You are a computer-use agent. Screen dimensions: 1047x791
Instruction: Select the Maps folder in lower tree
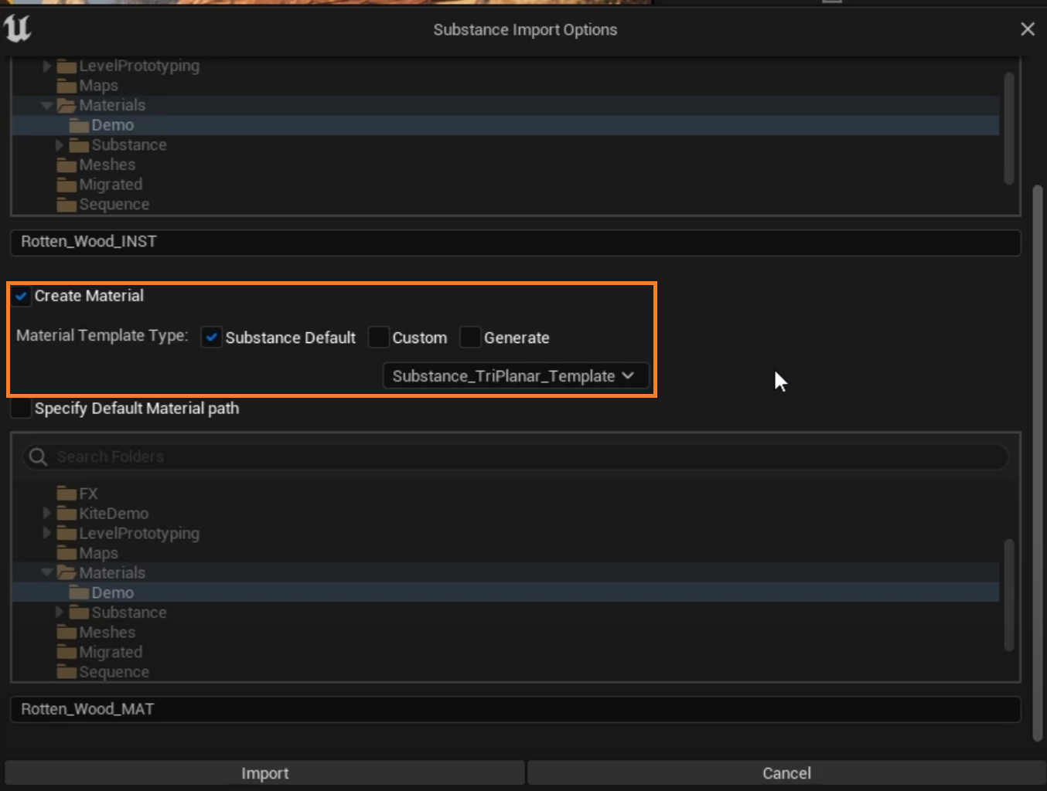(x=98, y=554)
